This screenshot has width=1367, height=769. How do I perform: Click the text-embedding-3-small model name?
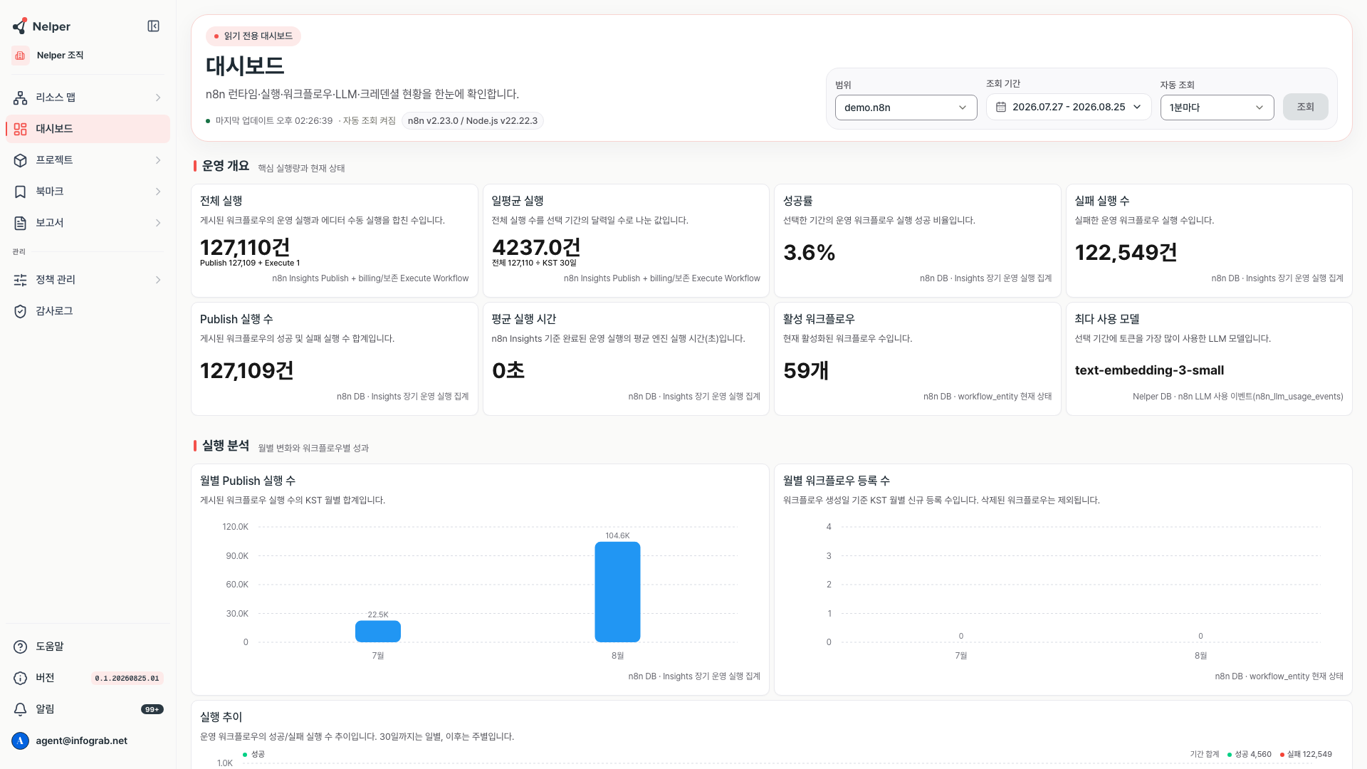point(1149,370)
